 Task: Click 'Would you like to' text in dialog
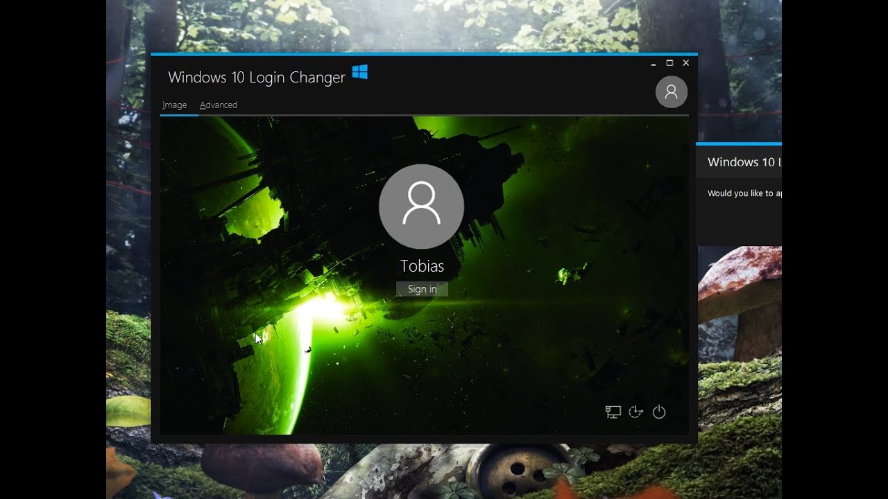pos(740,193)
